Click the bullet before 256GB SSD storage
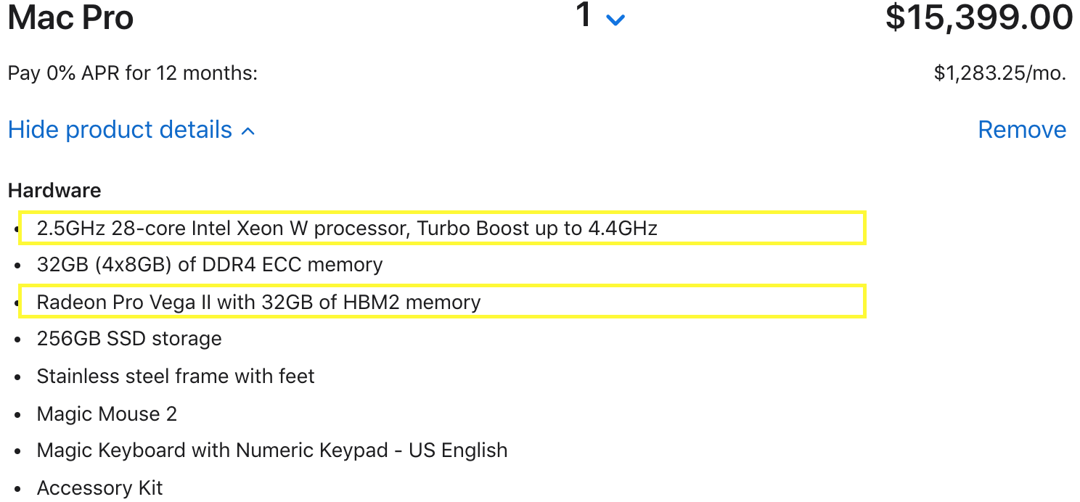Viewport: 1080px width, 502px height. point(18,340)
